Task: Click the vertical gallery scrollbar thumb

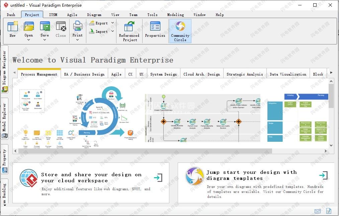Action: point(331,96)
